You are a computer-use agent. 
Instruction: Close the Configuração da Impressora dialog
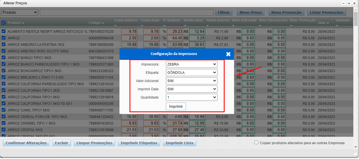[x=228, y=54]
